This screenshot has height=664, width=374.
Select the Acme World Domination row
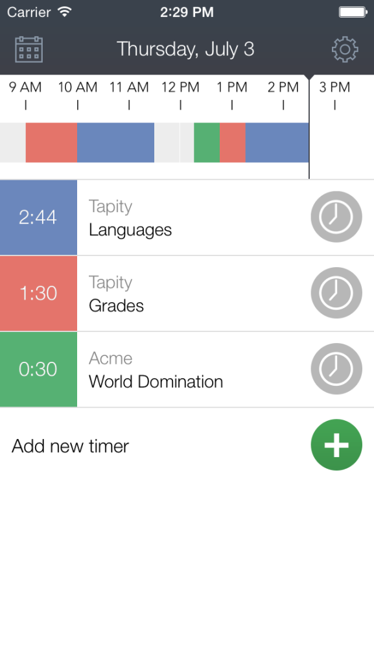[x=187, y=369]
